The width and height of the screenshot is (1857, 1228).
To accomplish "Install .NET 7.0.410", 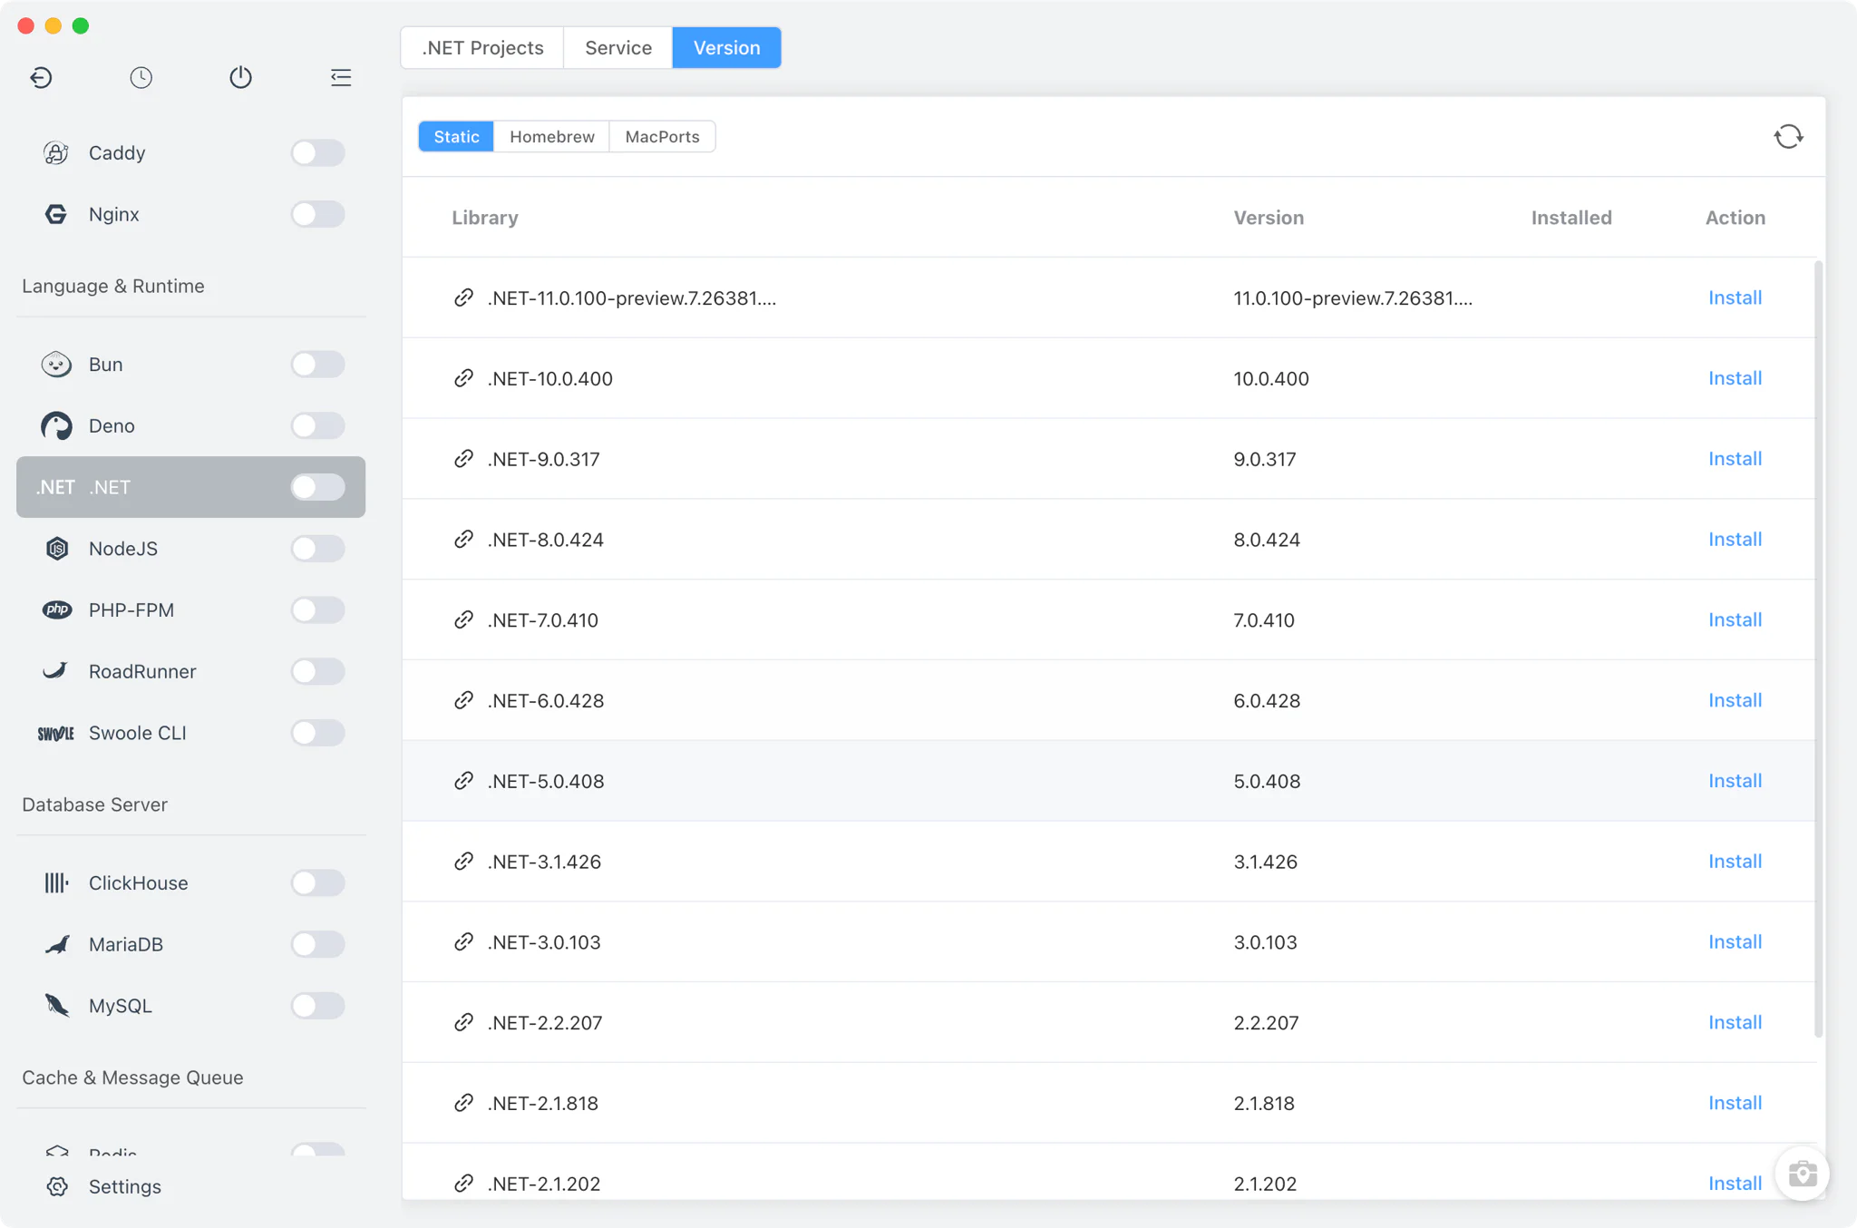I will [1735, 619].
